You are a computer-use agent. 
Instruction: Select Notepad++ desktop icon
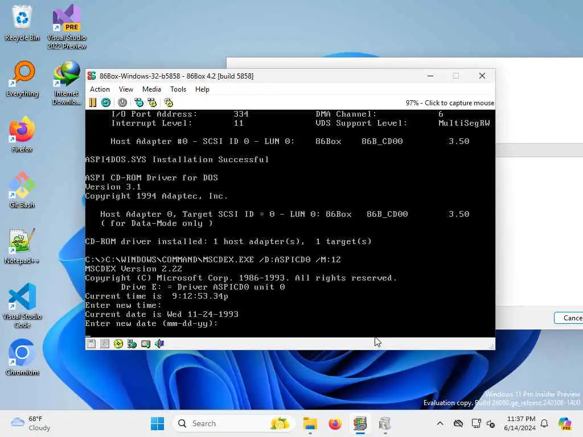(22, 246)
